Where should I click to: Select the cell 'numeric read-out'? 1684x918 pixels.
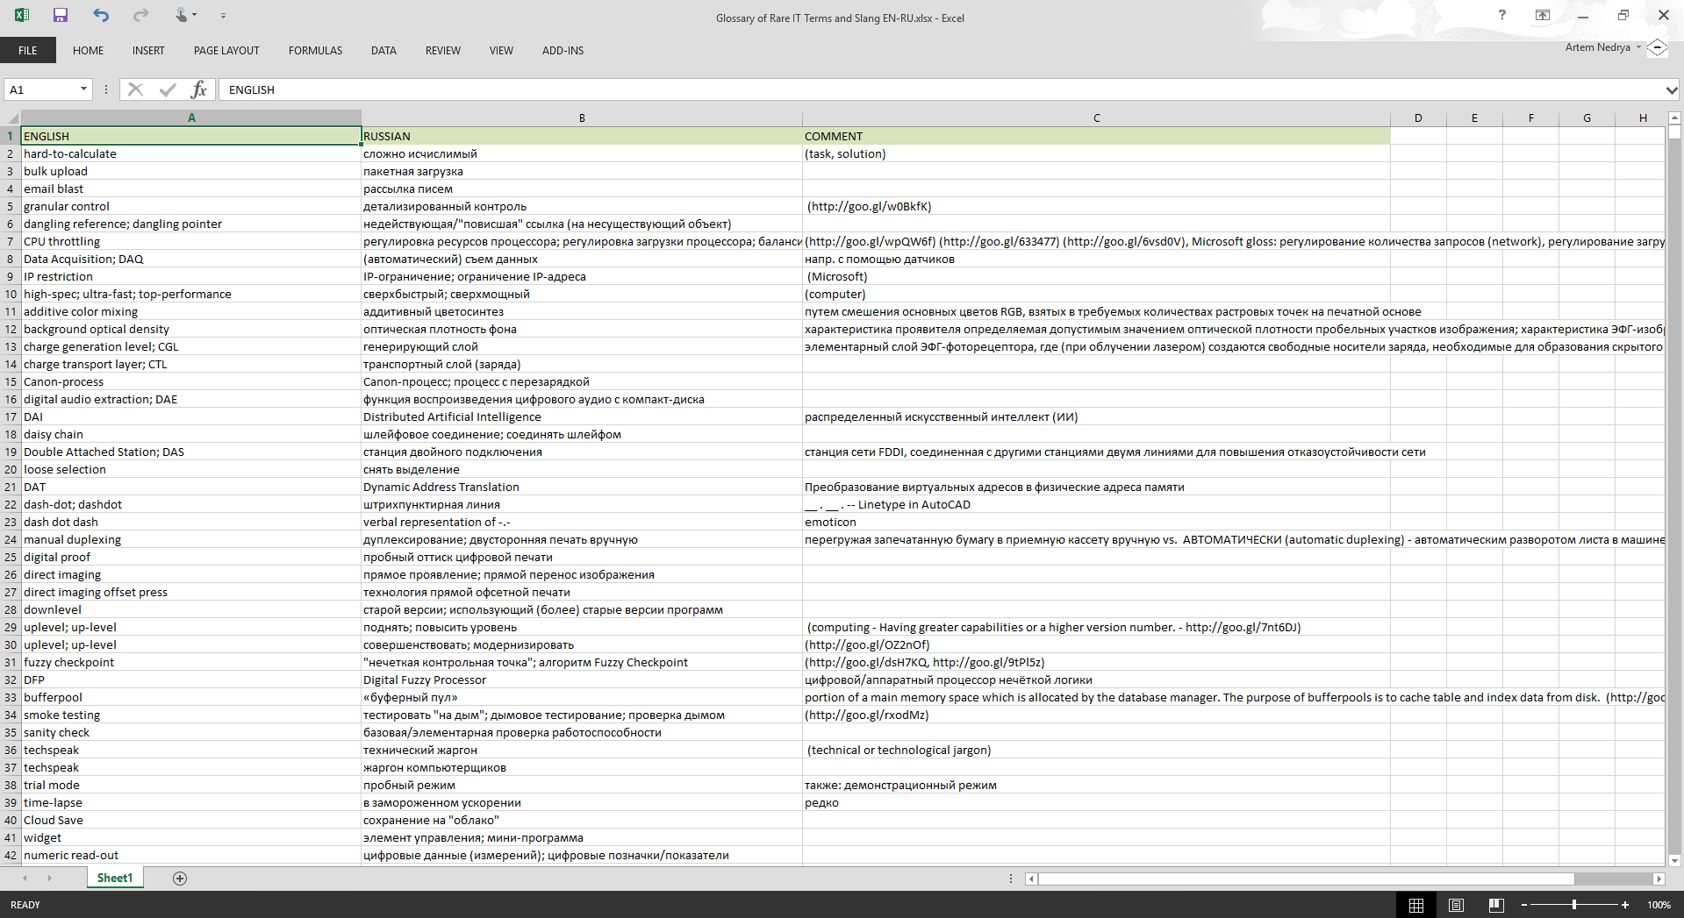[x=191, y=855]
